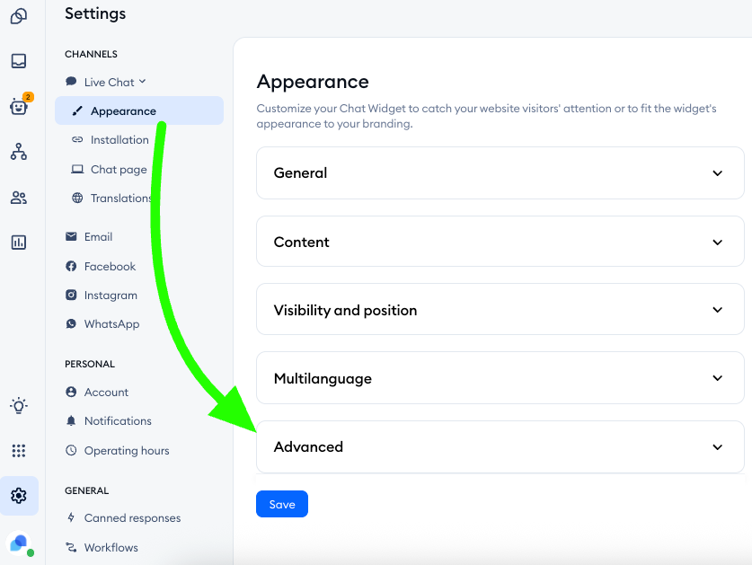The height and width of the screenshot is (565, 752).
Task: Expand the Advanced section
Action: tap(500, 446)
